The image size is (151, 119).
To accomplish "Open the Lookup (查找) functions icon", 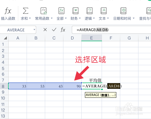I will click(x=149, y=11).
